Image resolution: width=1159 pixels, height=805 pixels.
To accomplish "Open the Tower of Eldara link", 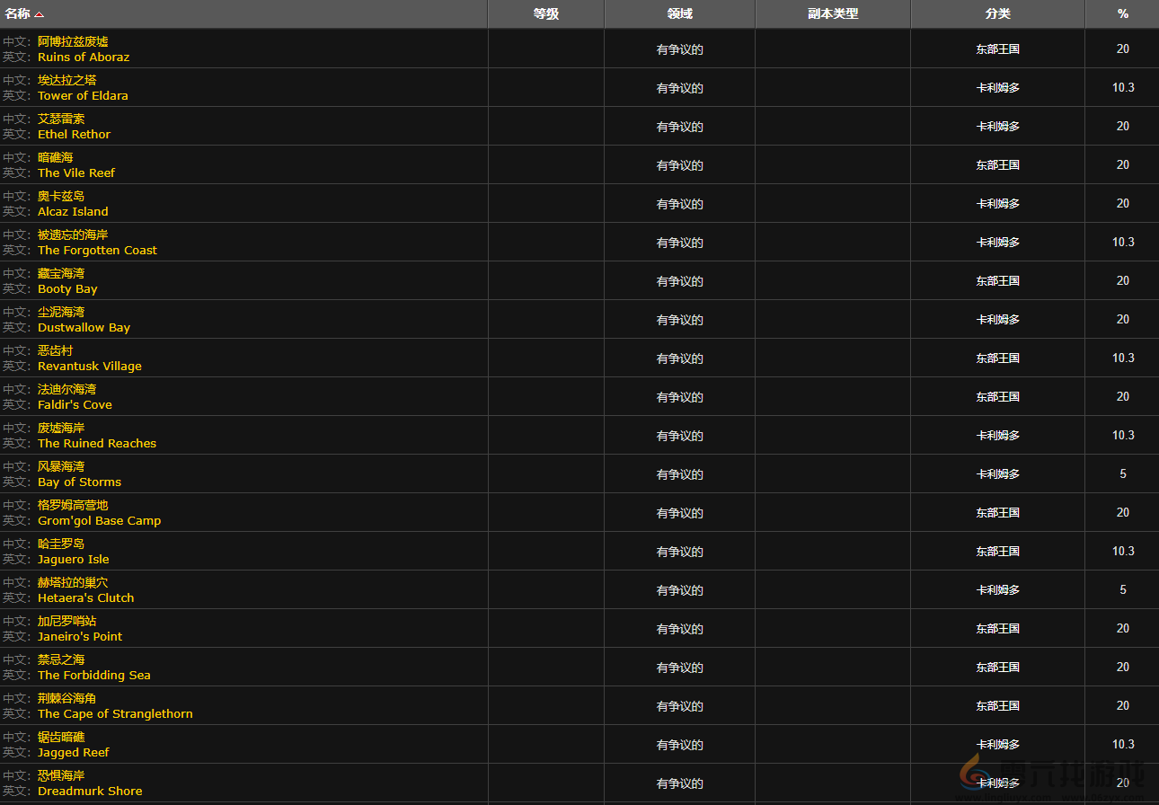I will tap(83, 96).
